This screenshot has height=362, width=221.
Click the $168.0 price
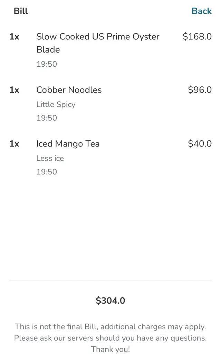click(197, 37)
